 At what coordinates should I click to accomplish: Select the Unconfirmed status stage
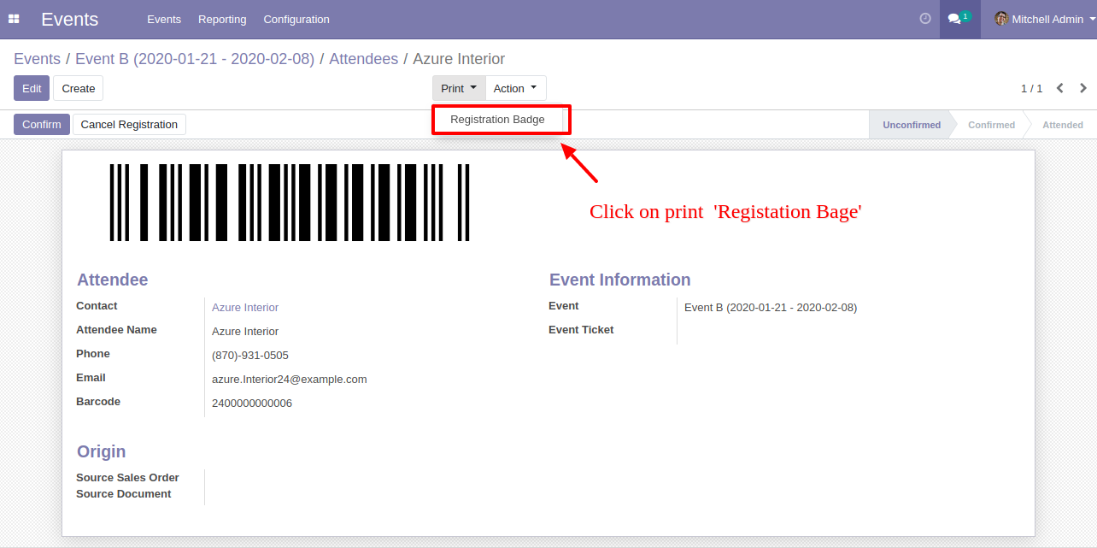(x=911, y=125)
